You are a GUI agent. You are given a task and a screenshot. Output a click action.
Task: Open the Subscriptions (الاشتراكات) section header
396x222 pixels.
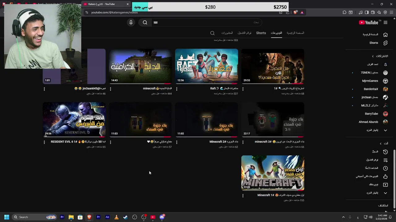point(380,56)
